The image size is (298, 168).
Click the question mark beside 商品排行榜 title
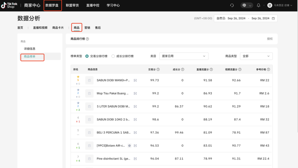coord(88,39)
